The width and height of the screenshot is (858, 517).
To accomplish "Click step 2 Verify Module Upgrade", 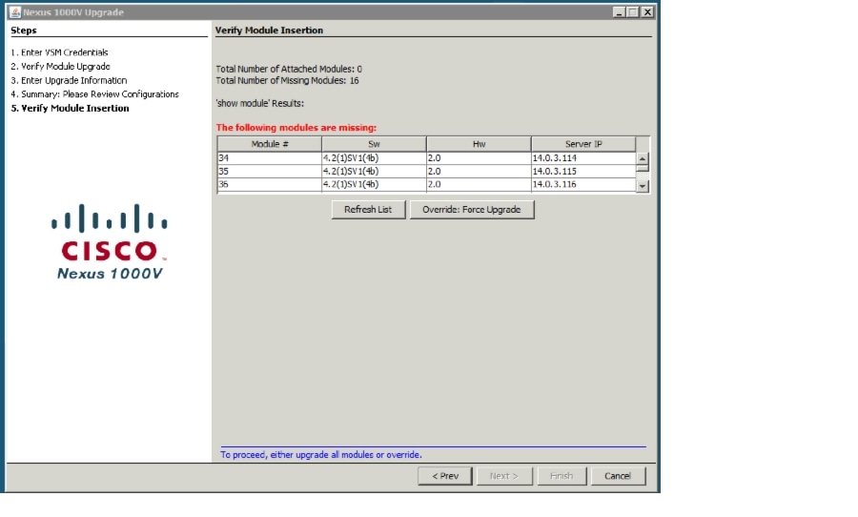I will coord(60,66).
